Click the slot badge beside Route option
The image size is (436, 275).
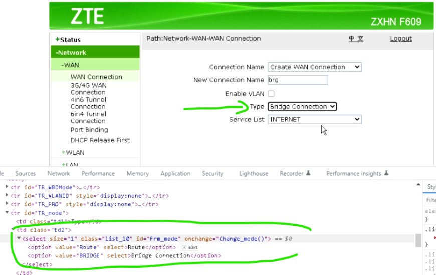click(x=190, y=247)
